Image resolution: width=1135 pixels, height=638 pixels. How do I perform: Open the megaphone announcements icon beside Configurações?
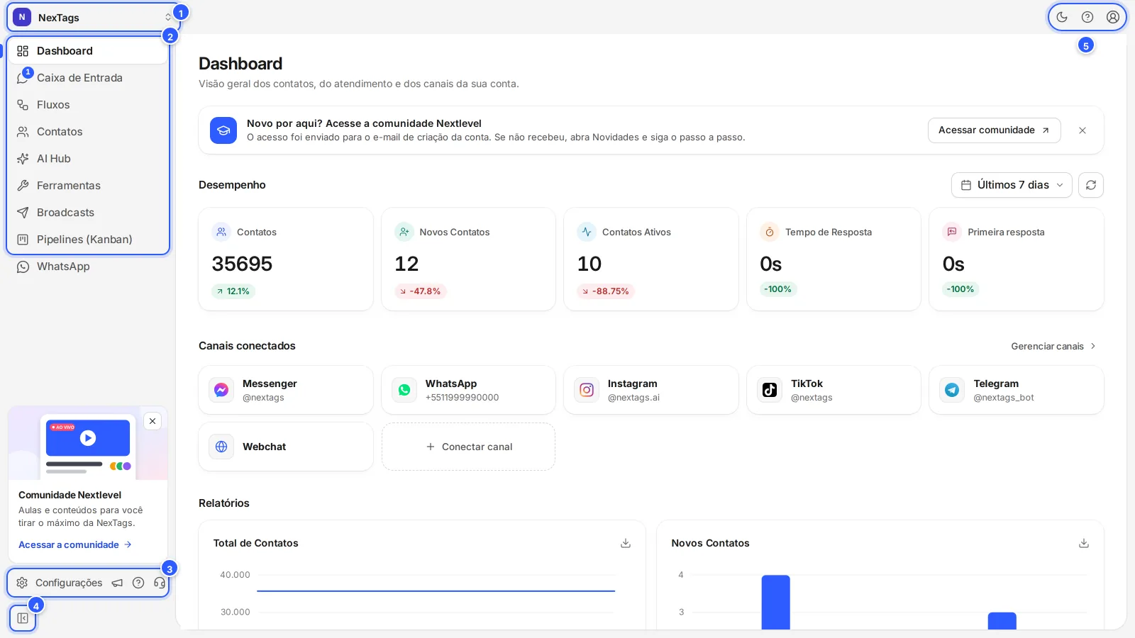117,583
